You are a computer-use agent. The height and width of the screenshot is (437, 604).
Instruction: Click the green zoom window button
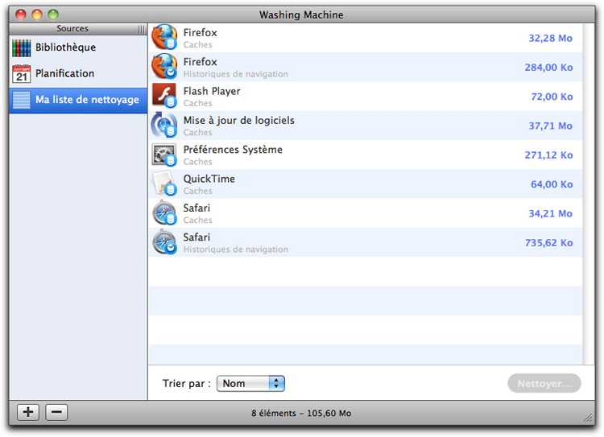coord(53,14)
